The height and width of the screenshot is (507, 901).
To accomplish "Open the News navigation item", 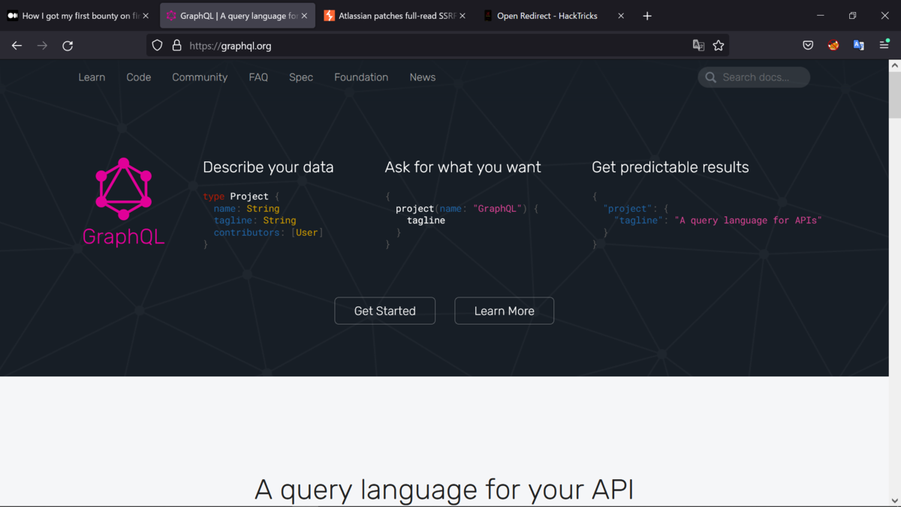I will [423, 77].
